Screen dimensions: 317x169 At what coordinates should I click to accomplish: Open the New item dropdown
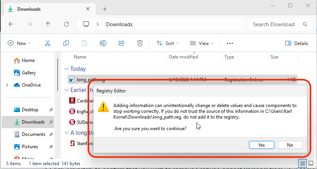click(x=19, y=44)
